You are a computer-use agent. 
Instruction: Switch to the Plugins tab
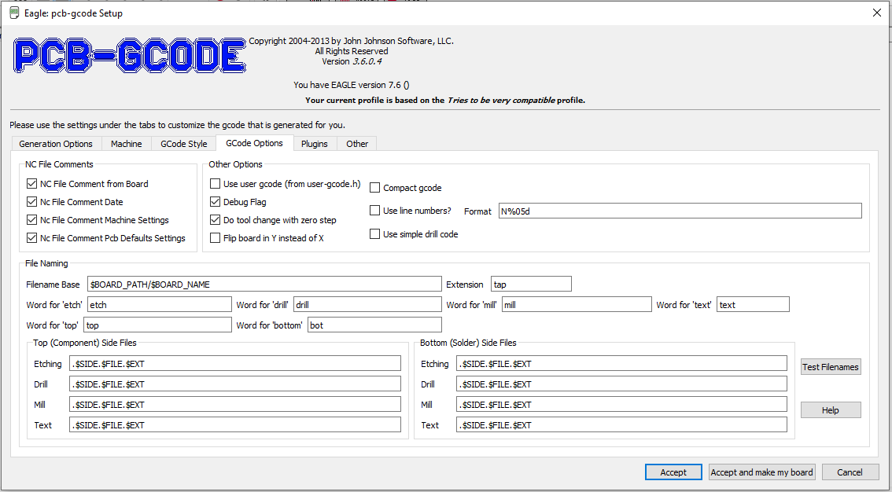(315, 144)
